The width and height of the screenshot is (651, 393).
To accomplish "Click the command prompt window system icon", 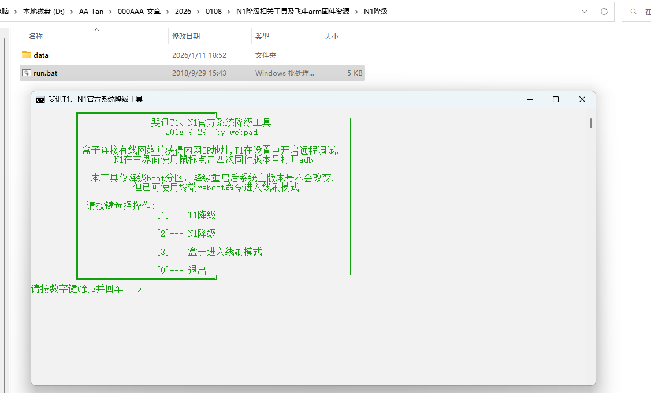I will point(40,99).
